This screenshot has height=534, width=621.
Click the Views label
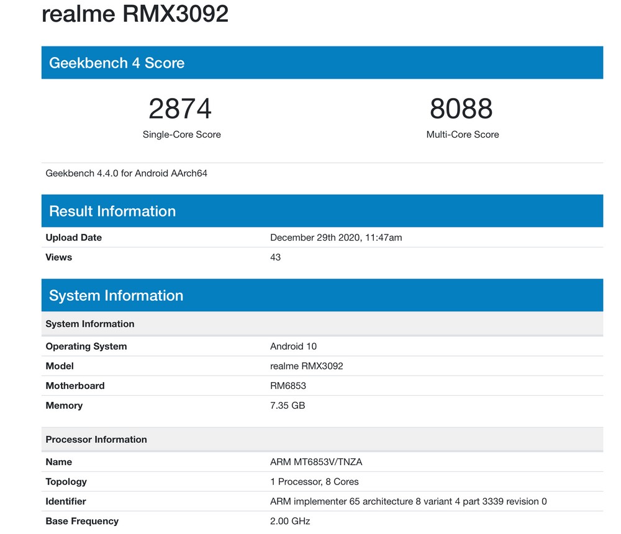[x=58, y=257]
